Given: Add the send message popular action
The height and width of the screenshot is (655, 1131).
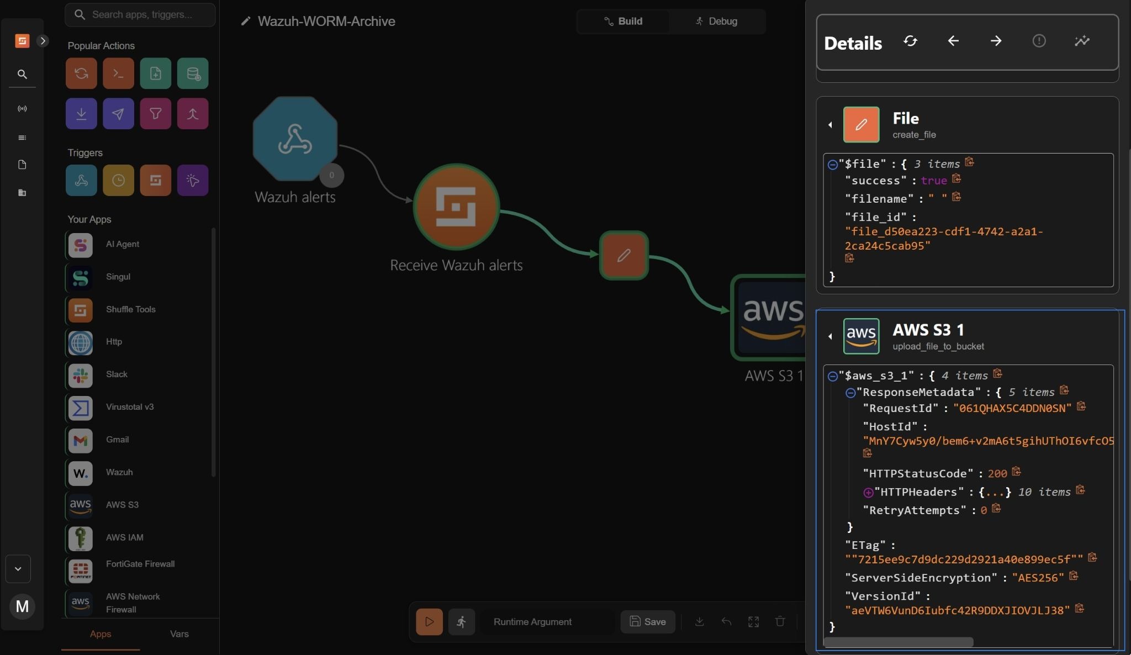Looking at the screenshot, I should pyautogui.click(x=118, y=114).
